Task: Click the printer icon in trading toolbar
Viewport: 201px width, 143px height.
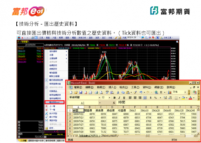Action: (x=33, y=38)
